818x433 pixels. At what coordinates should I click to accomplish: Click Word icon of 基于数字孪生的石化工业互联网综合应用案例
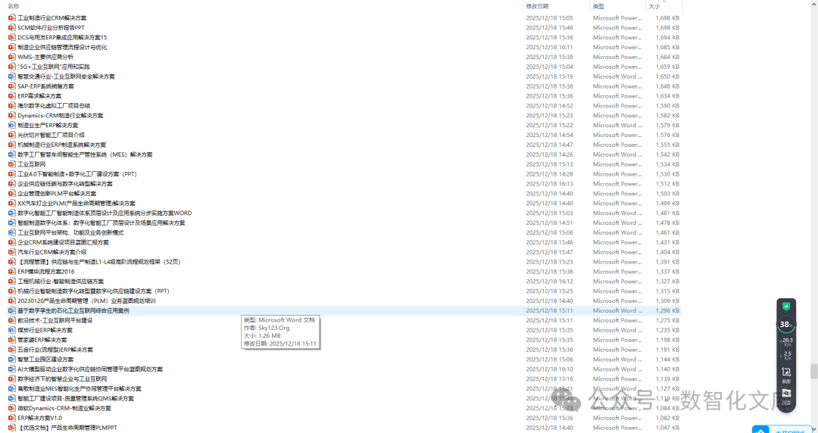coord(12,310)
